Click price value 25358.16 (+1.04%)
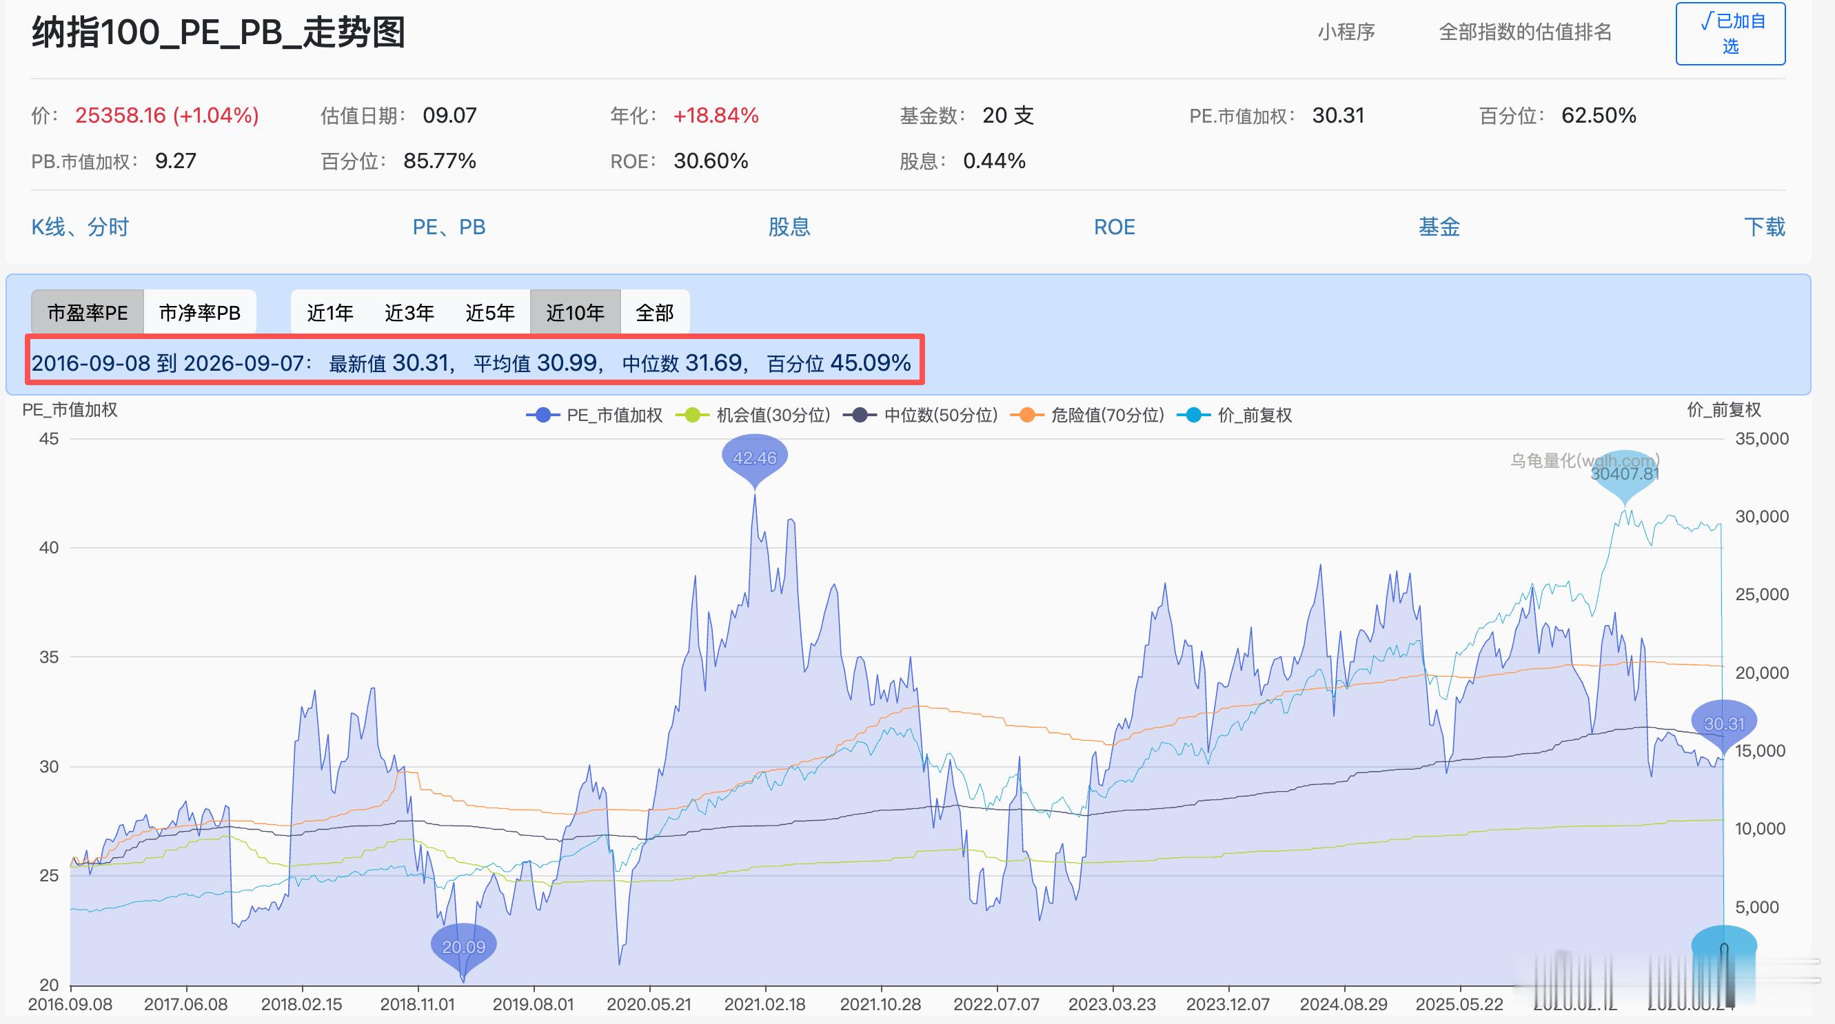Image resolution: width=1835 pixels, height=1024 pixels. point(168,115)
